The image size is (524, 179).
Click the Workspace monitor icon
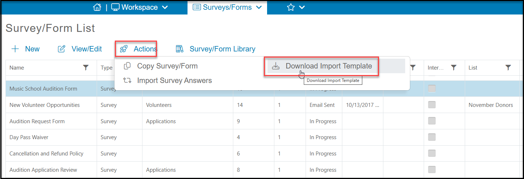[x=115, y=7]
